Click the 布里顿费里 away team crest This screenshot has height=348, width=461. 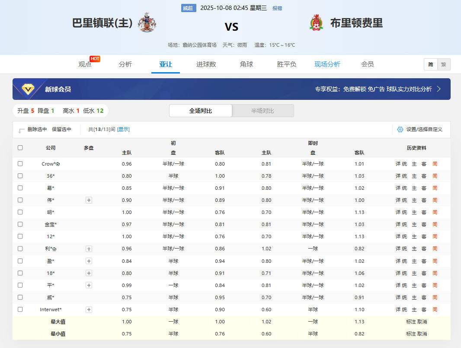click(x=317, y=22)
